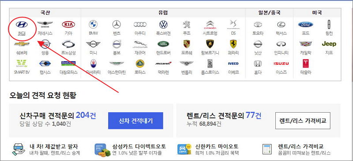
Task: Open the Lotus (로터스) brand
Action: tap(140, 63)
